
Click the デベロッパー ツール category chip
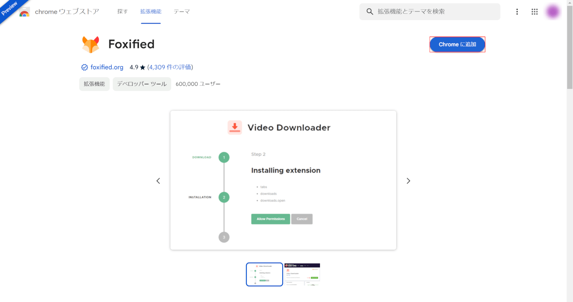(x=142, y=84)
